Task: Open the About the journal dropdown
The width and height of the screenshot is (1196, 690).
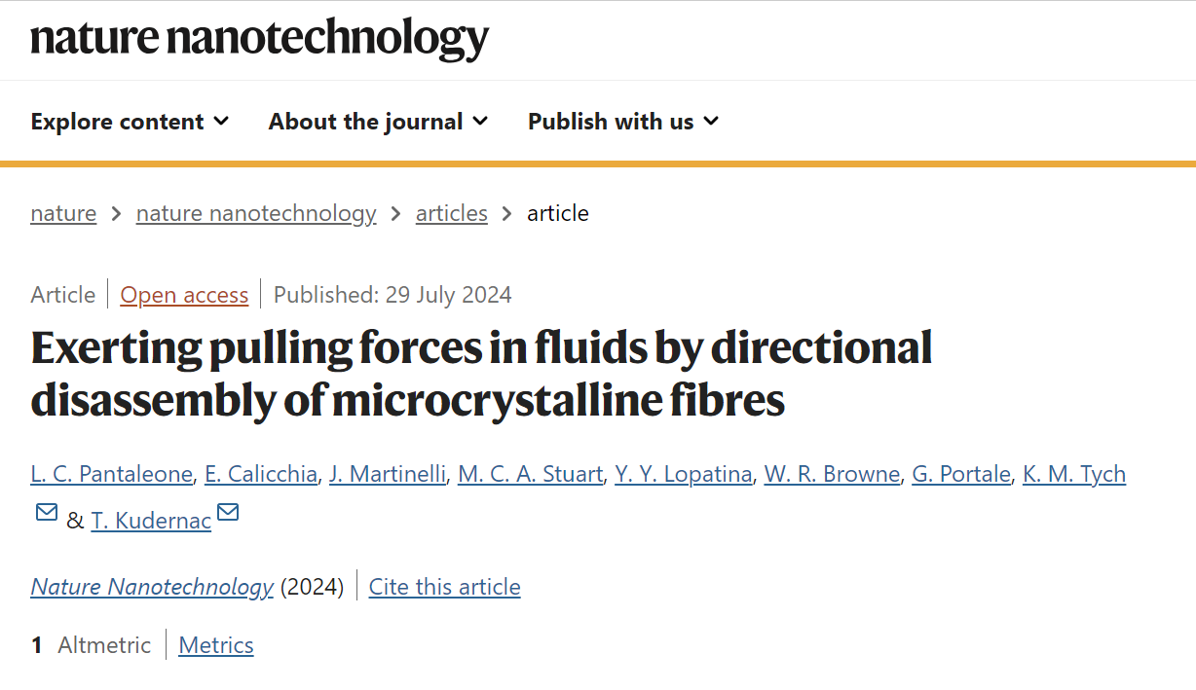Action: pos(378,122)
